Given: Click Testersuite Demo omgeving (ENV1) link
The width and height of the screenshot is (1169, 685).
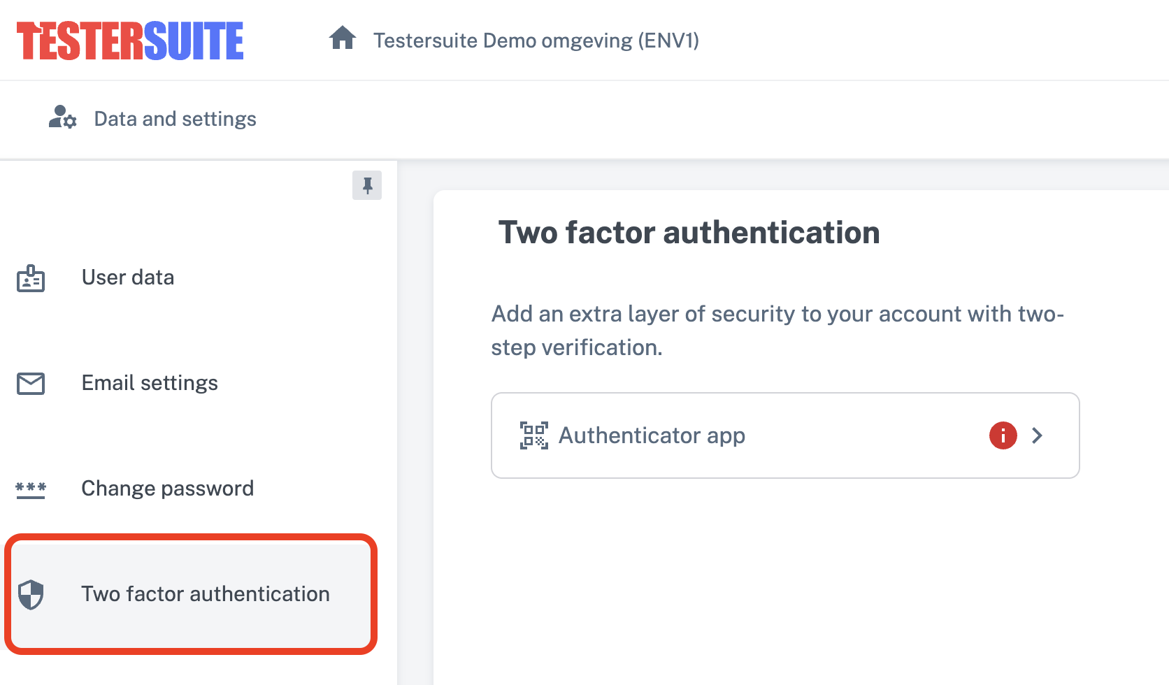Looking at the screenshot, I should pyautogui.click(x=536, y=41).
